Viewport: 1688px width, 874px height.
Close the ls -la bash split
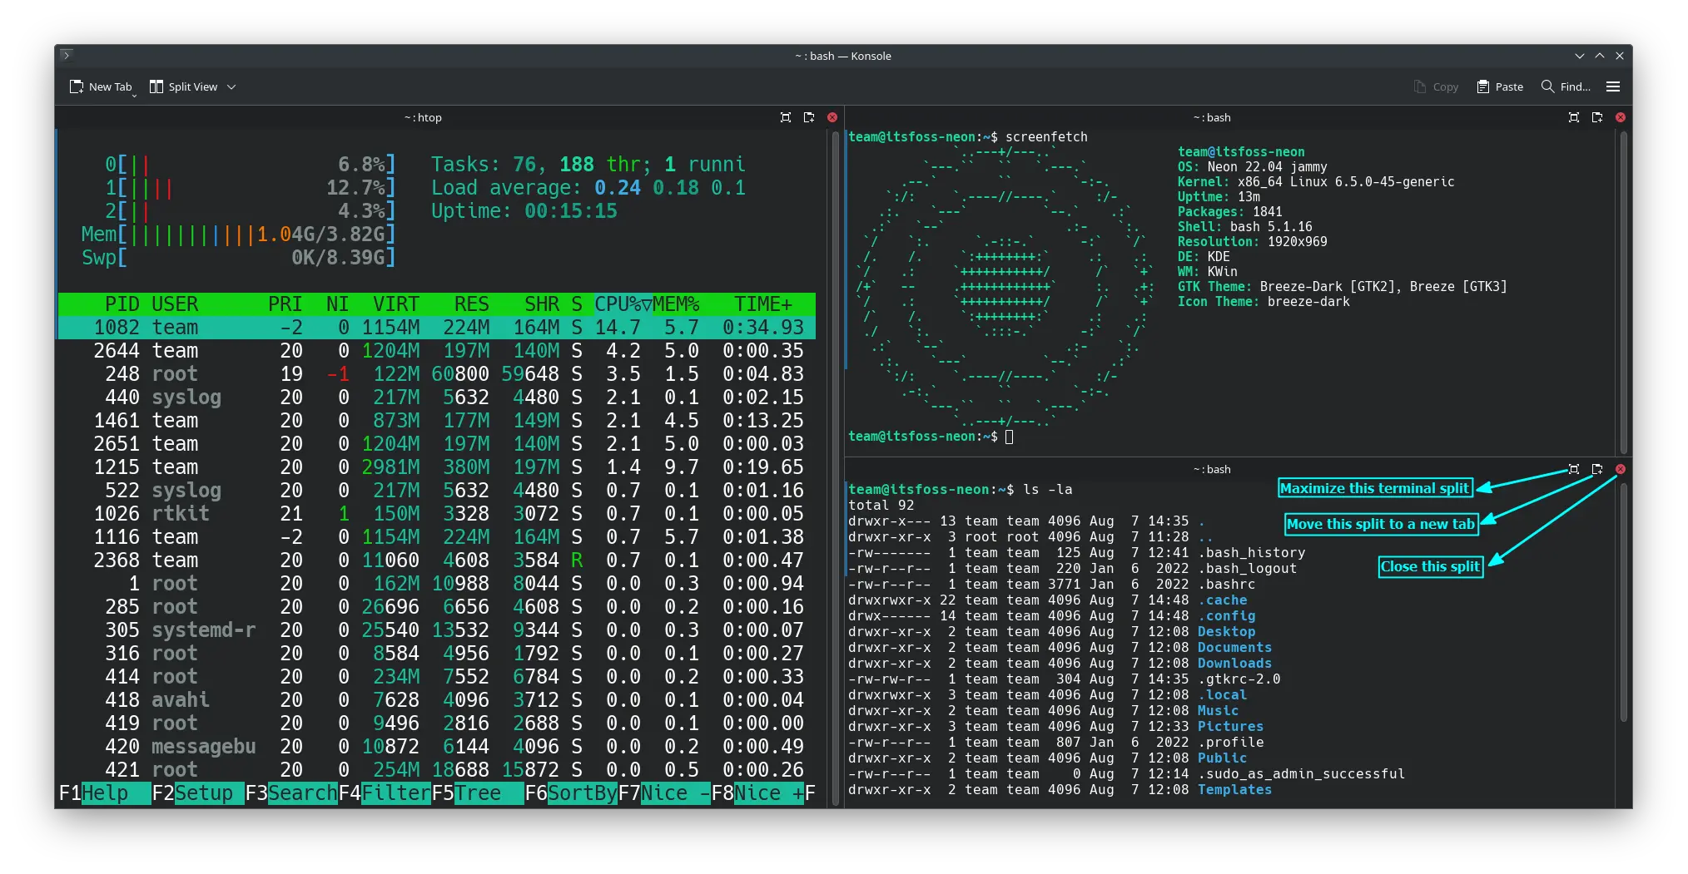[1621, 469]
